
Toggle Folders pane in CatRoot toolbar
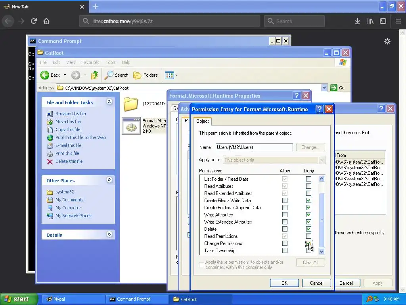click(146, 75)
